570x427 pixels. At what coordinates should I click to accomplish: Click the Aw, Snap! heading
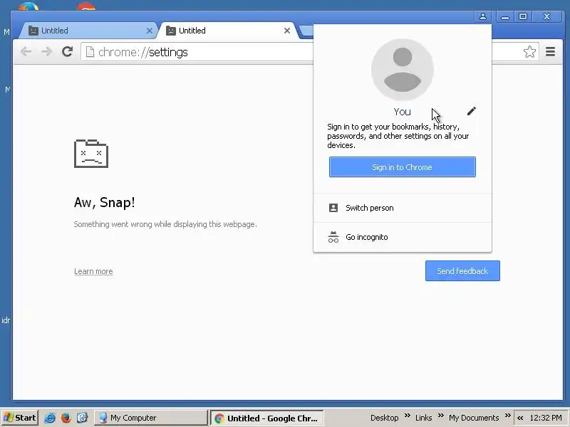[x=104, y=202]
